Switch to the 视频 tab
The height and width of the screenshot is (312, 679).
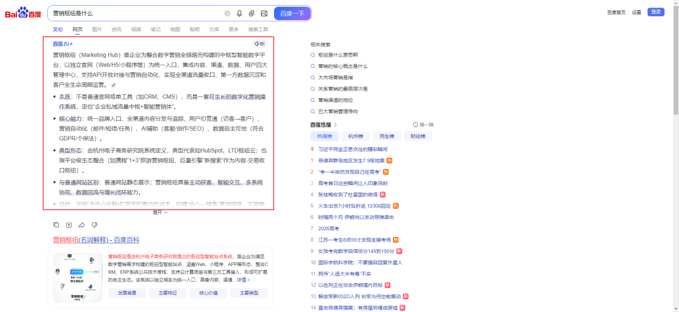136,30
